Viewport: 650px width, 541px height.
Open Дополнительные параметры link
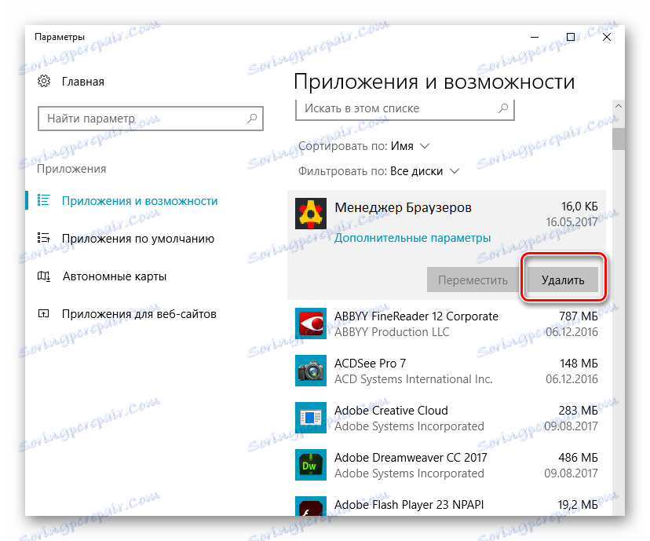pos(412,238)
